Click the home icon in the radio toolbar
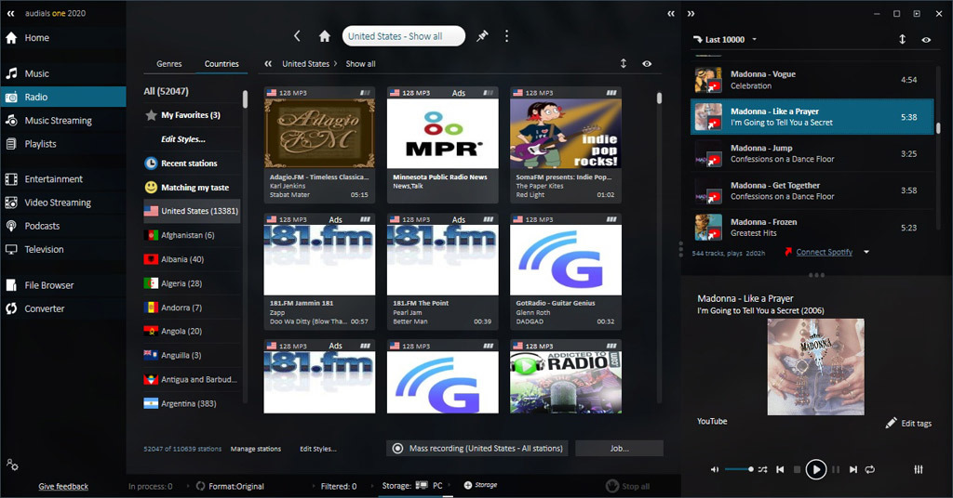 (x=325, y=36)
